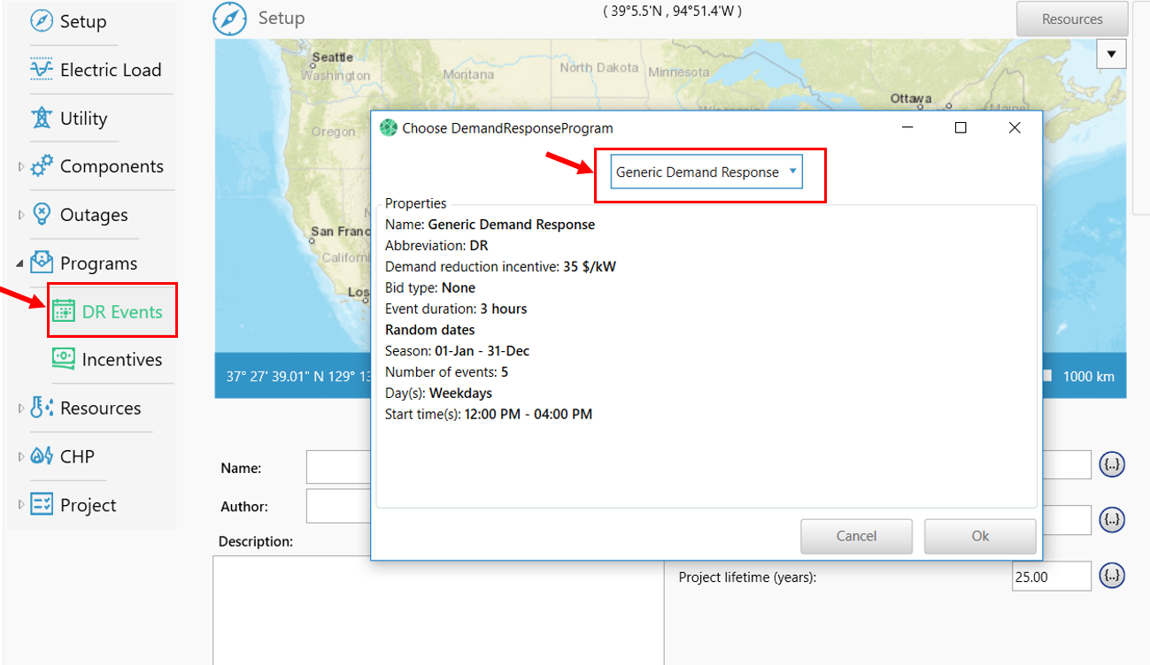Screen dimensions: 1150x665
Task: Open the Utility section
Action: (x=83, y=118)
